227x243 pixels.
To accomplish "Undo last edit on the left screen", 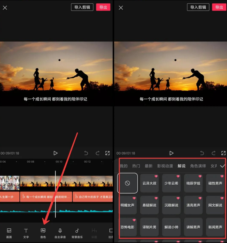I will coord(86,153).
